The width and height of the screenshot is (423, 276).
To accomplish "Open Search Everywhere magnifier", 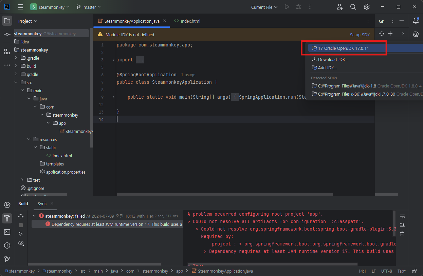I will 353,7.
